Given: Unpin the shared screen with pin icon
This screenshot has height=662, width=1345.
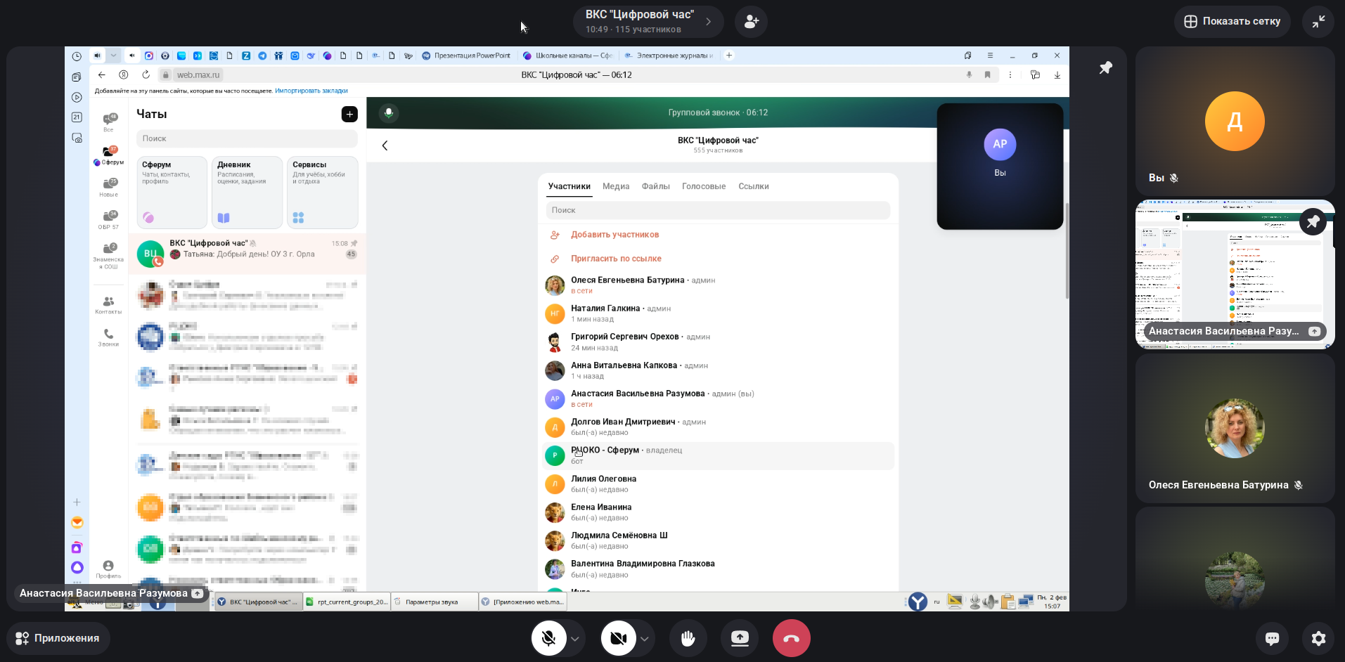Looking at the screenshot, I should coord(1106,67).
